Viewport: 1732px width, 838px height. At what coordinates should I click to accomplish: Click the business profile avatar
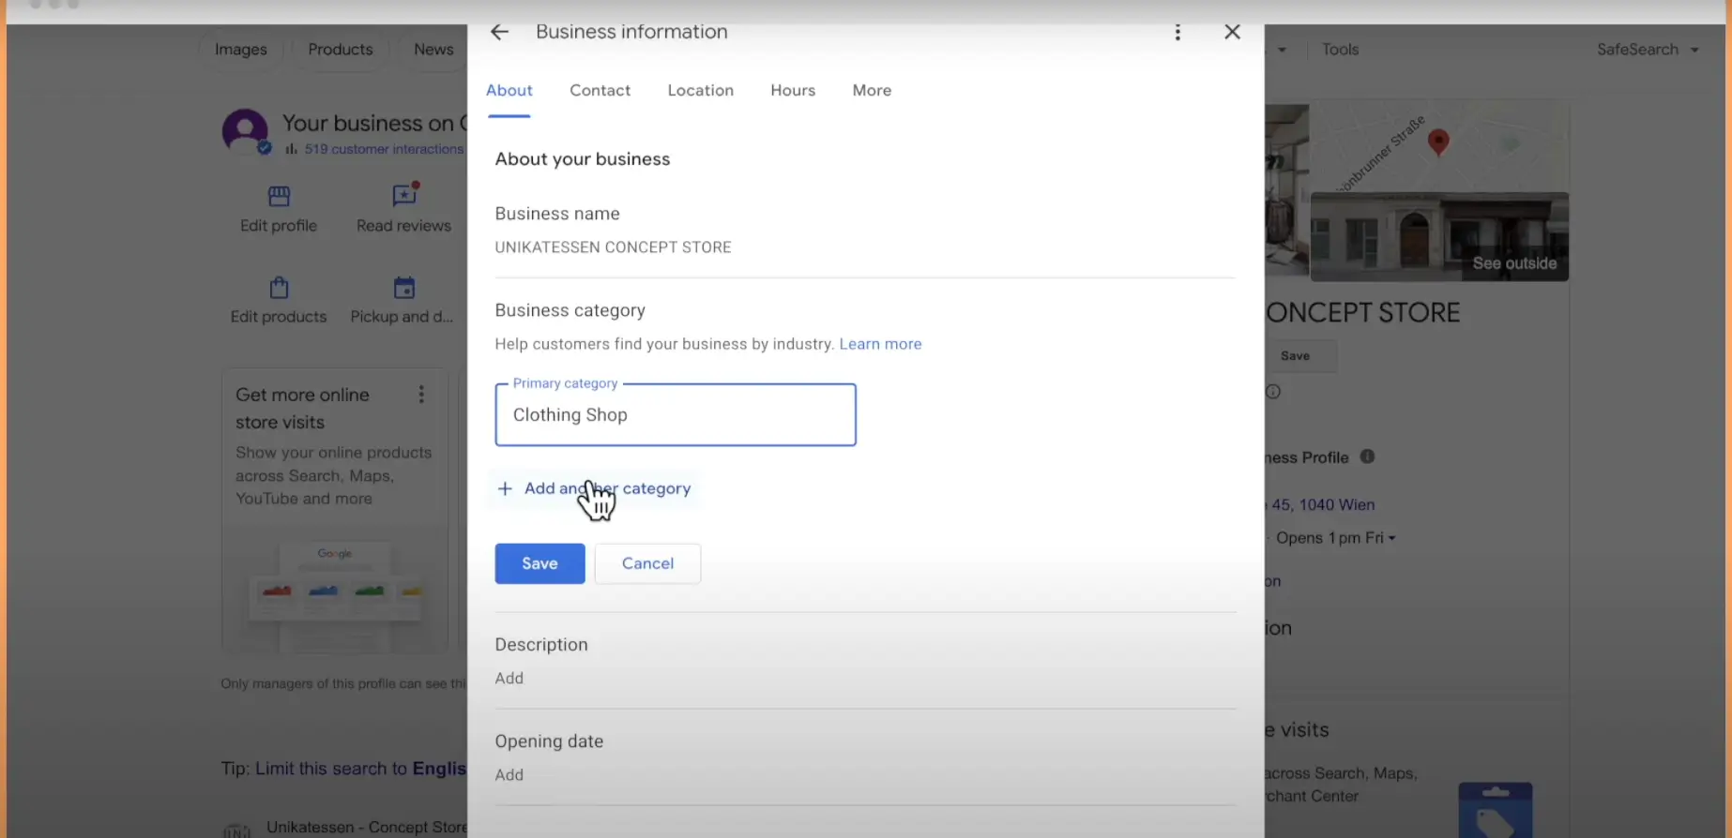(245, 130)
